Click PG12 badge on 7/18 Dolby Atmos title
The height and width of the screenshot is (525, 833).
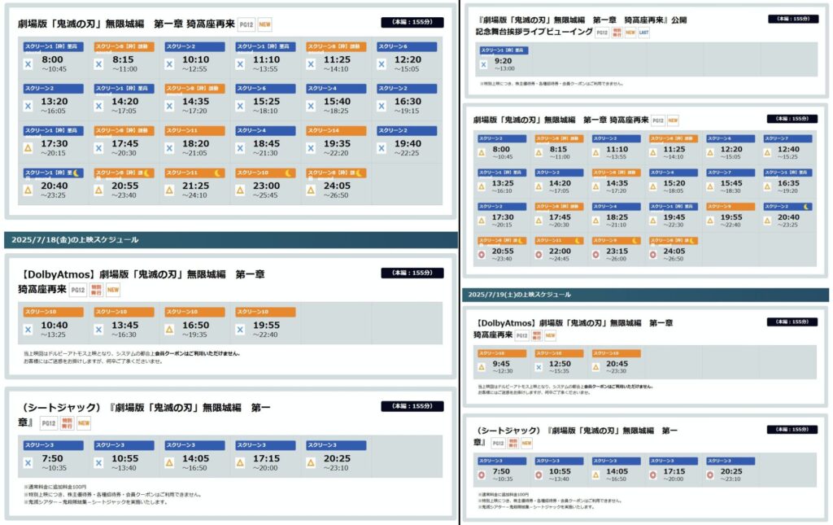pyautogui.click(x=78, y=290)
